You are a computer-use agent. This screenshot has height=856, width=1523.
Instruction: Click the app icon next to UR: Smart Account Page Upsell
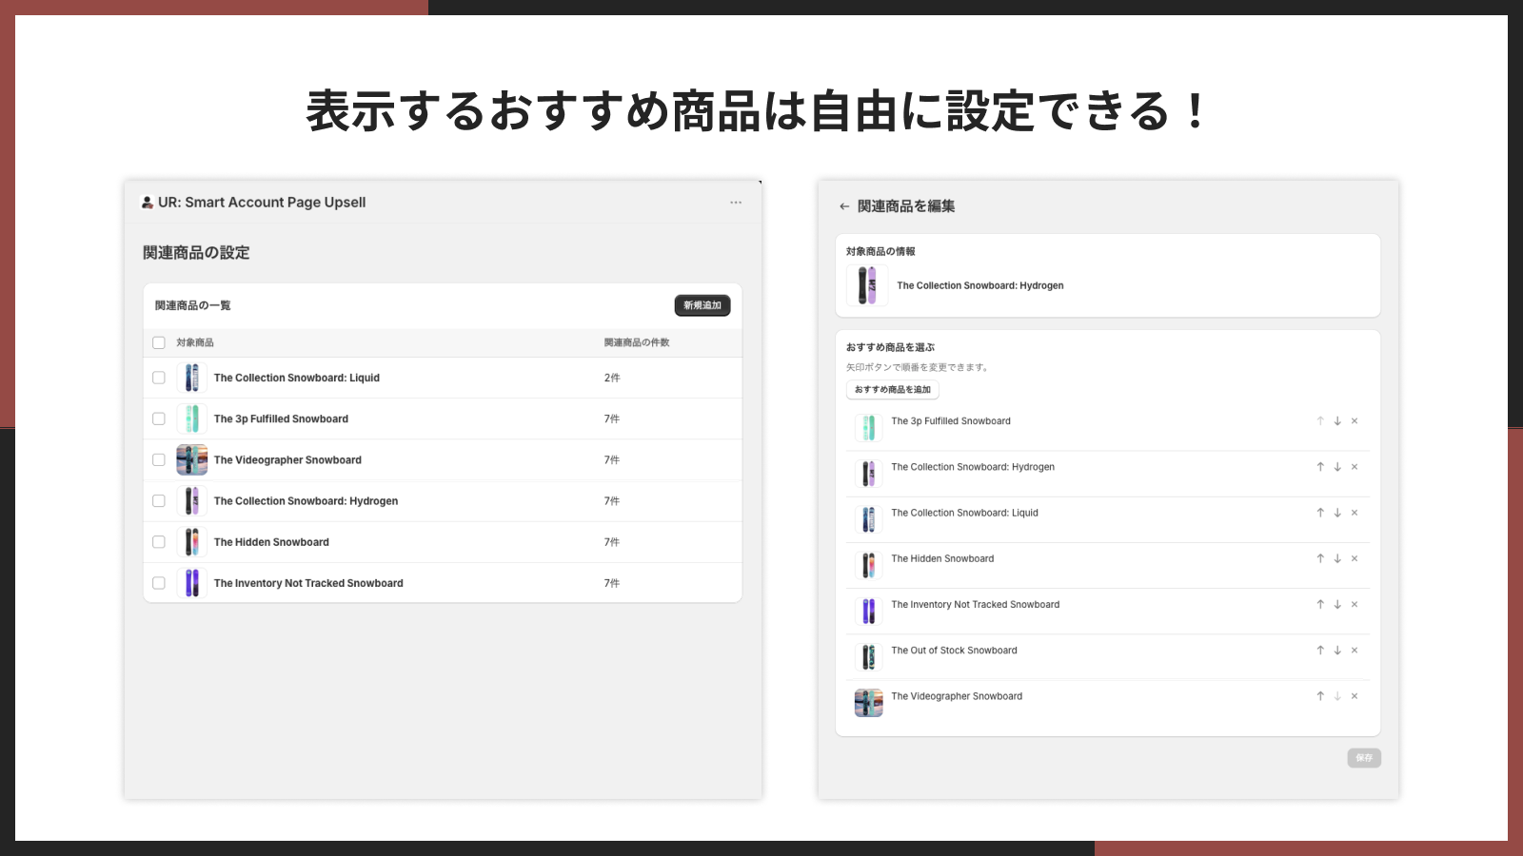coord(148,203)
